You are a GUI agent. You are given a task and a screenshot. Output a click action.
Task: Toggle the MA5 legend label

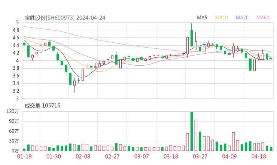click(202, 18)
